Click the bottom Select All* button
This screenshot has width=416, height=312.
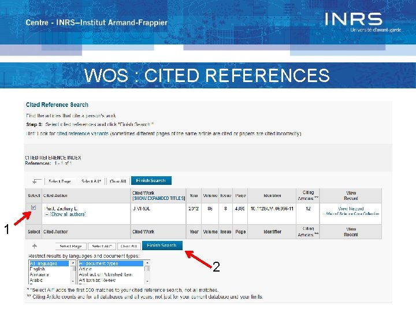(x=102, y=246)
